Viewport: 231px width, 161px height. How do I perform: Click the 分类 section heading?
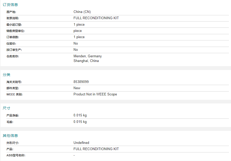(x=6, y=75)
